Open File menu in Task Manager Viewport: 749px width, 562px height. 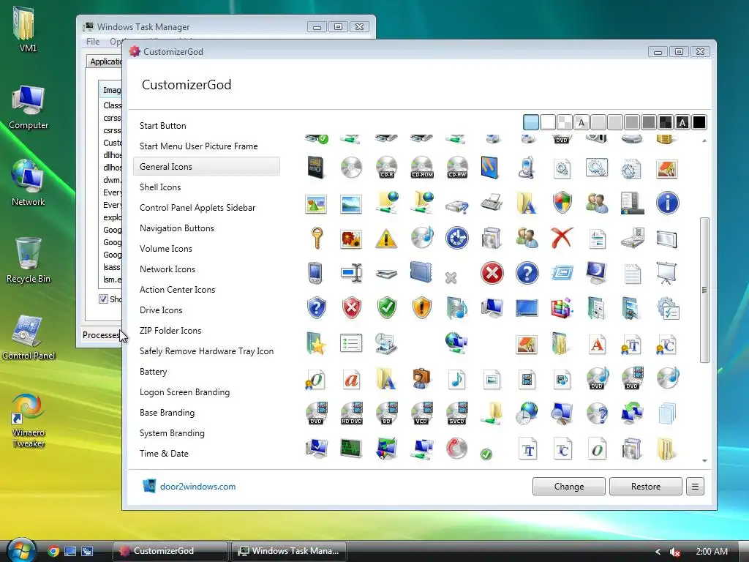click(93, 42)
